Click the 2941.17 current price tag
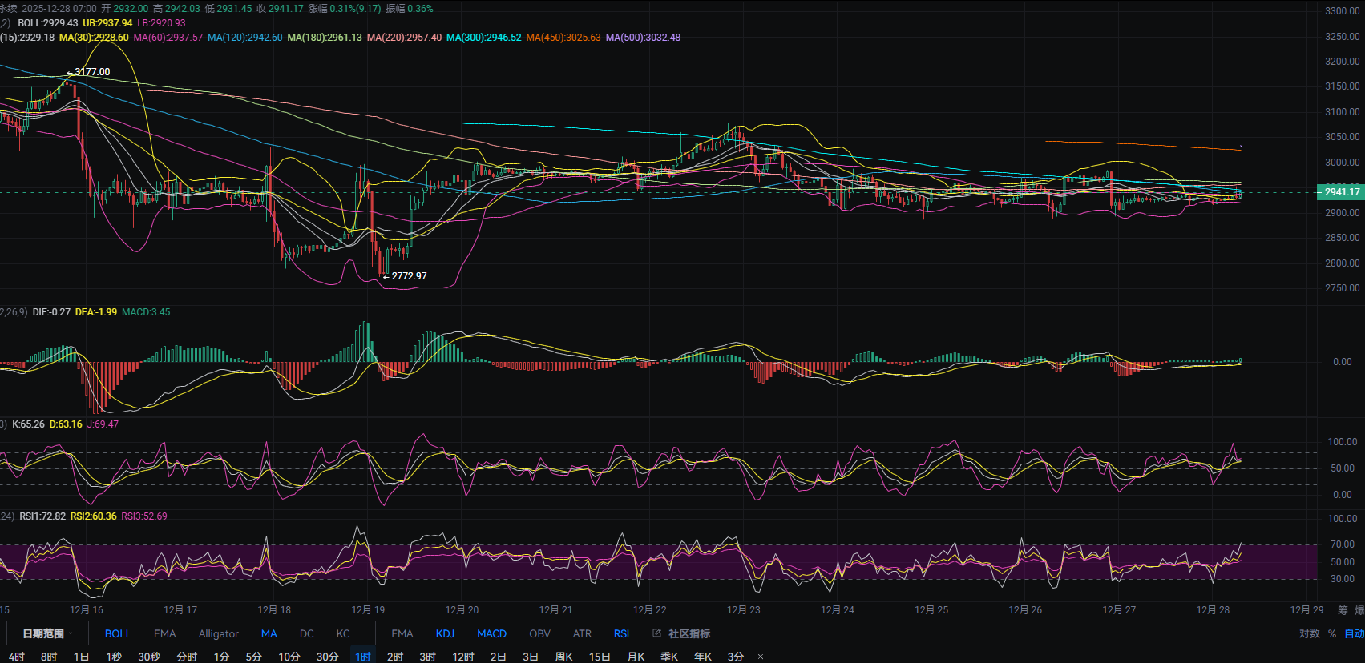This screenshot has height=663, width=1365. pos(1341,192)
